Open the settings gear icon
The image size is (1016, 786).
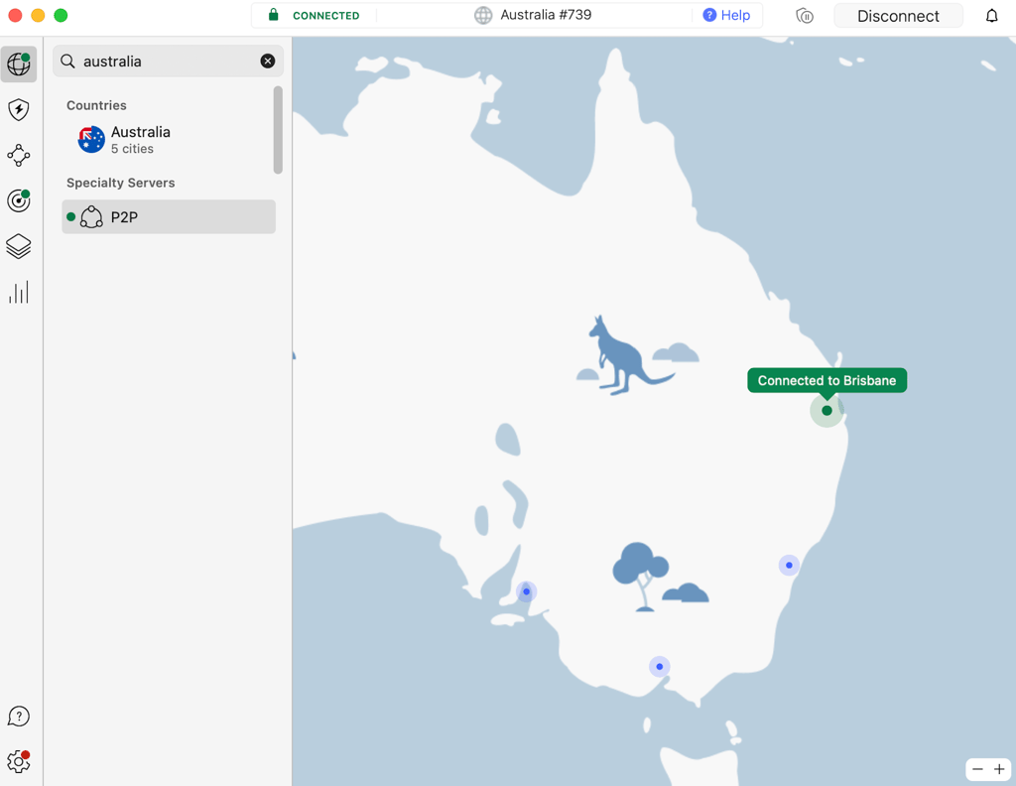[x=18, y=761]
